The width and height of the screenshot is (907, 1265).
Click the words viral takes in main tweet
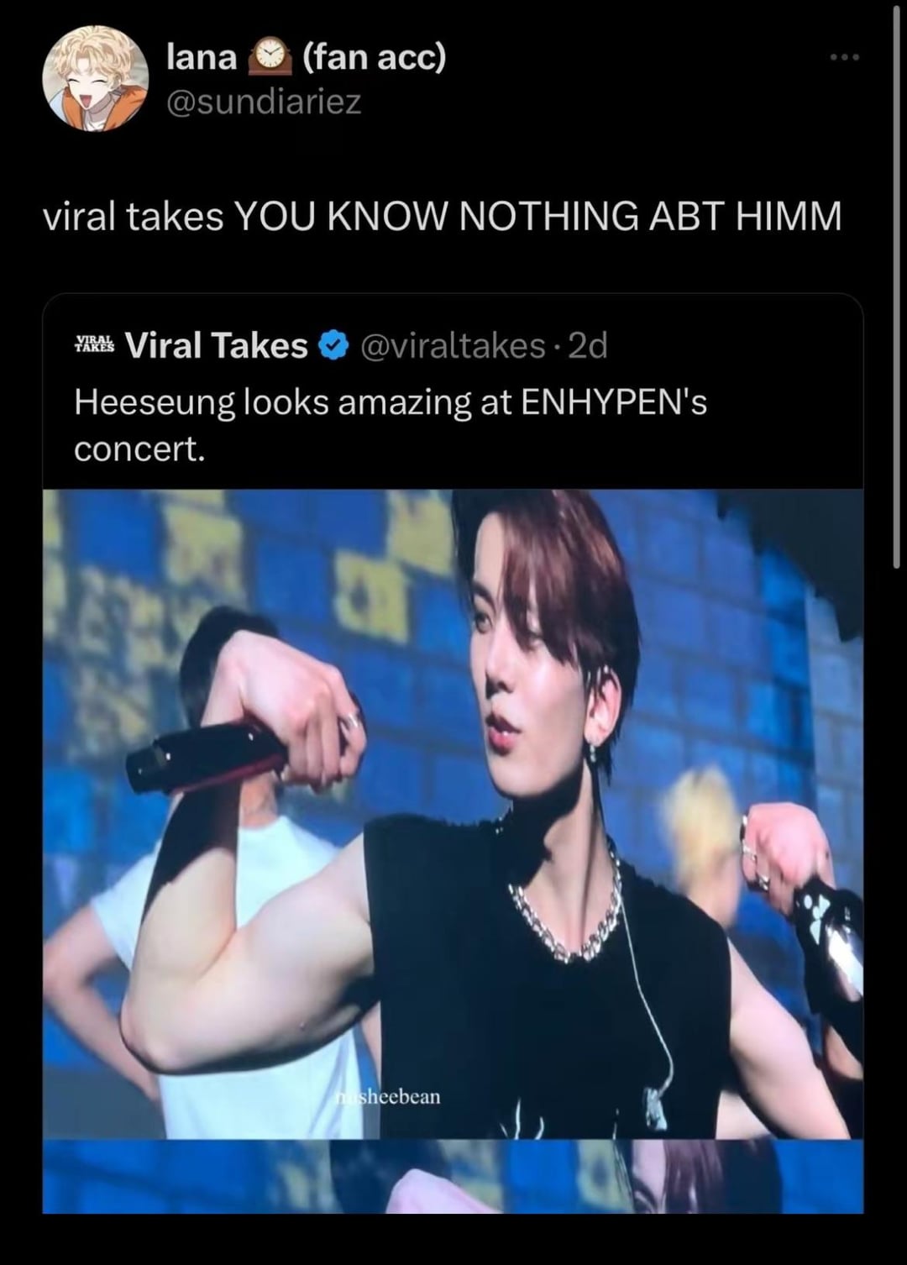tap(133, 217)
